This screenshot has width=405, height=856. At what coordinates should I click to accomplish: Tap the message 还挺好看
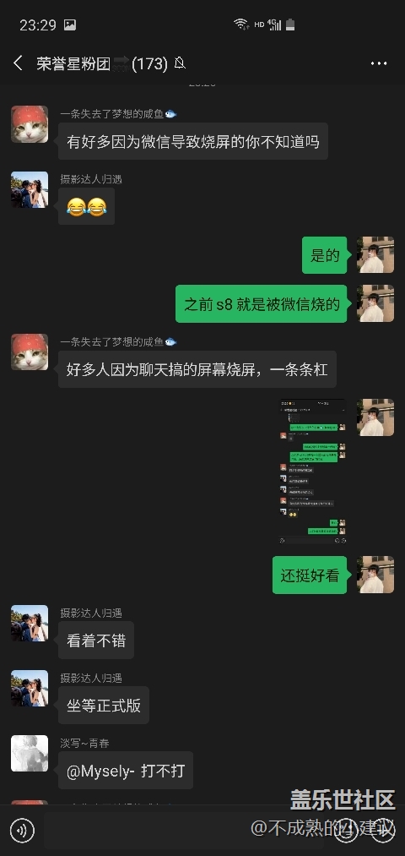pos(310,575)
